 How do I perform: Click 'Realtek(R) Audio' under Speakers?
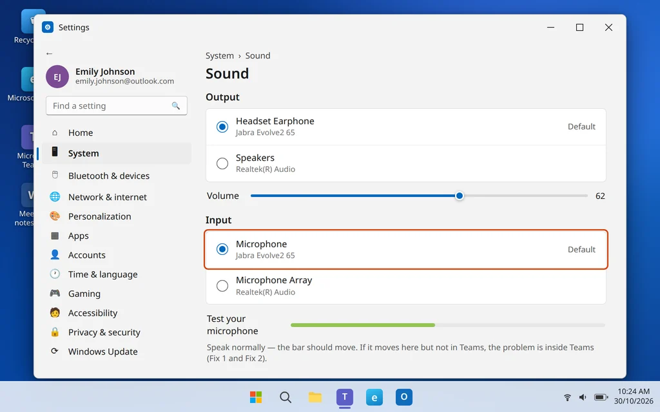click(x=265, y=169)
